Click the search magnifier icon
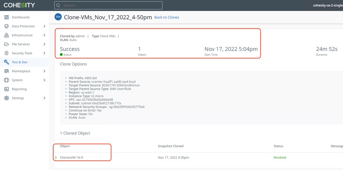Screen dimensions: 343x170 coord(58,6)
